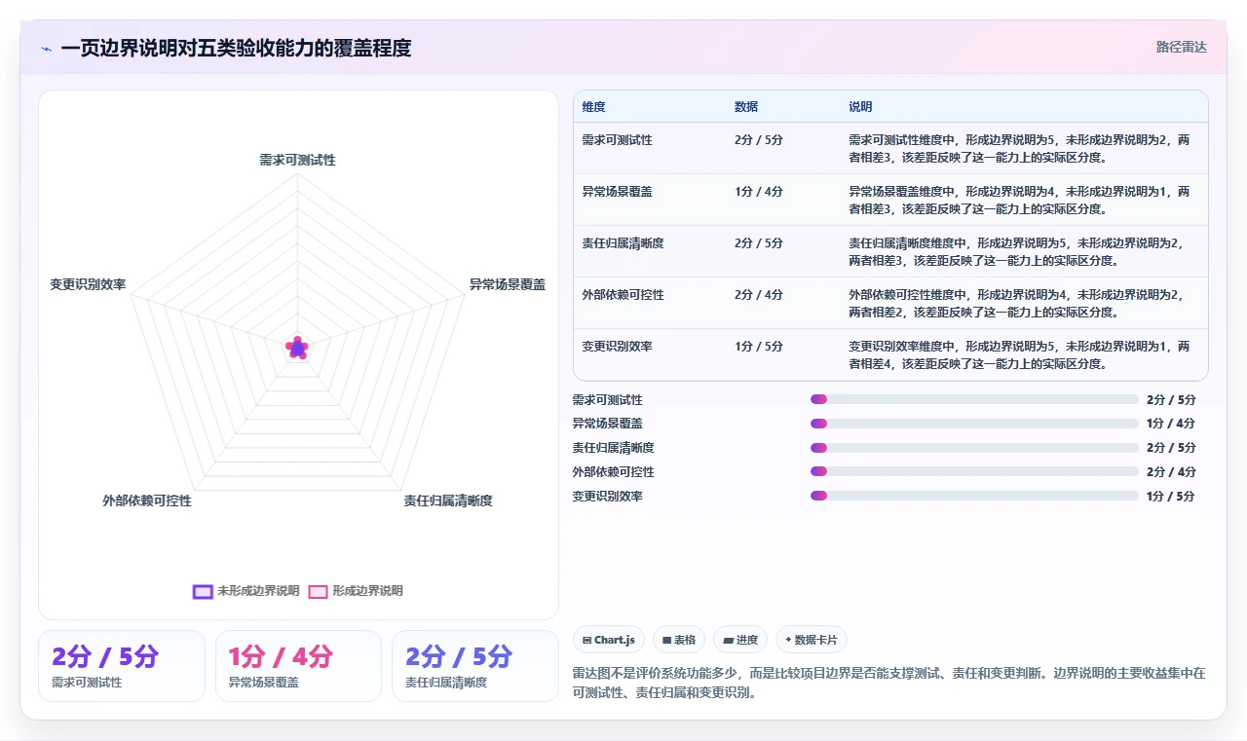Viewport: 1247px width, 741px height.
Task: Click the 变更识别效率 progress bar
Action: click(974, 496)
